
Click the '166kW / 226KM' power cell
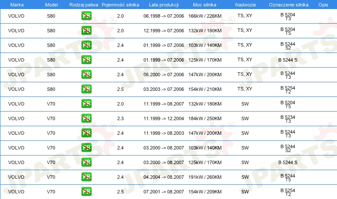(x=205, y=16)
